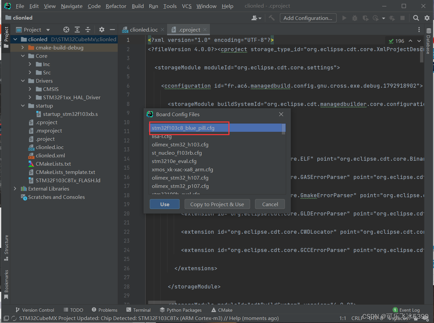Select startup_stm32f103xb.s file
434x323 pixels.
[x=70, y=114]
